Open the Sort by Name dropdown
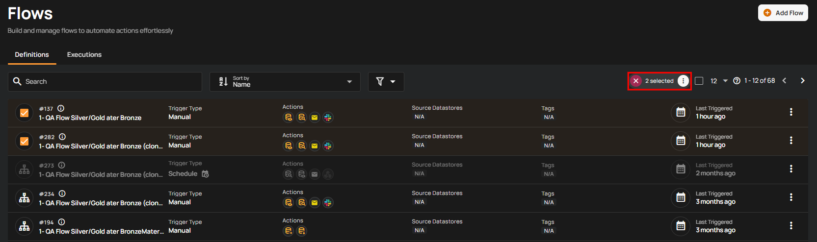Image resolution: width=817 pixels, height=242 pixels. (285, 82)
